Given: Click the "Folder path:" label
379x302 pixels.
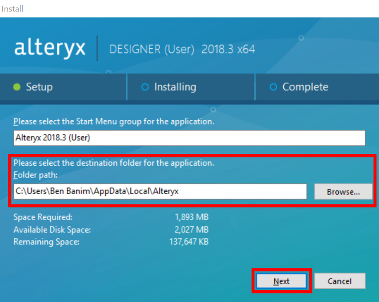Looking at the screenshot, I should click(x=36, y=175).
